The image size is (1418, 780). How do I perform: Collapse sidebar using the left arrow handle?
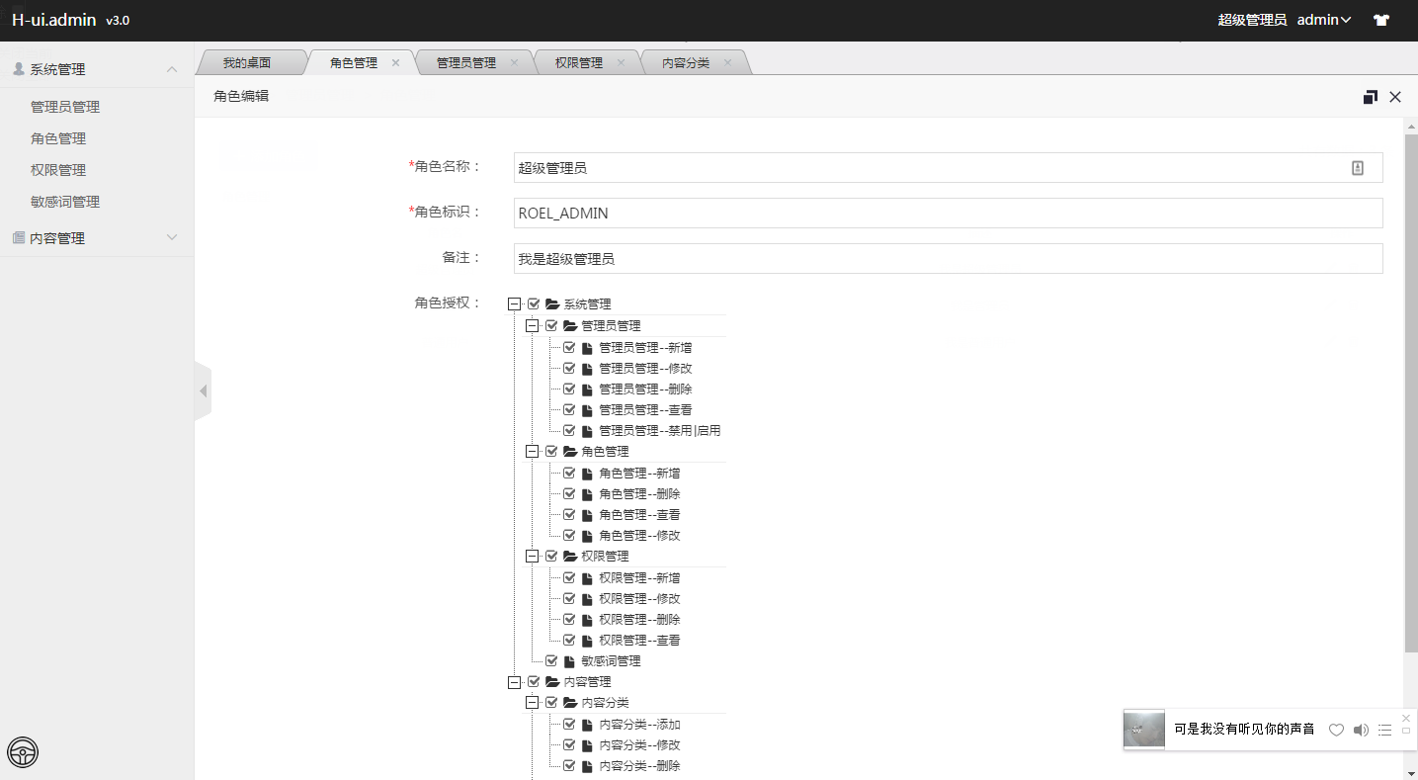coord(203,391)
